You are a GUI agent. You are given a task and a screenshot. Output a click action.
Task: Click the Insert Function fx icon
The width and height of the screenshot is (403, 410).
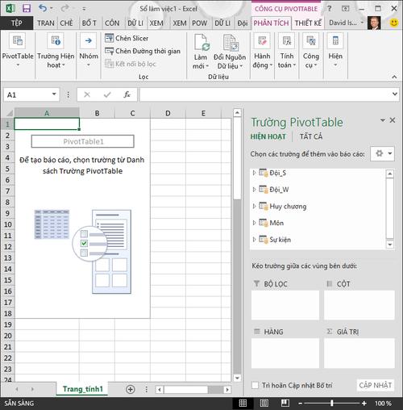(x=127, y=94)
